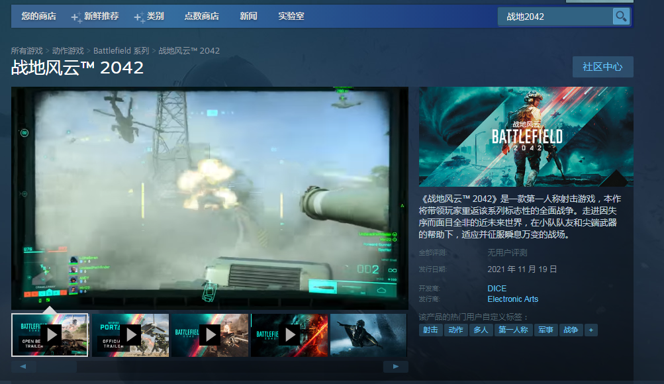Image resolution: width=664 pixels, height=384 pixels.
Task: Open the 社区中心 community hub button
Action: click(602, 67)
